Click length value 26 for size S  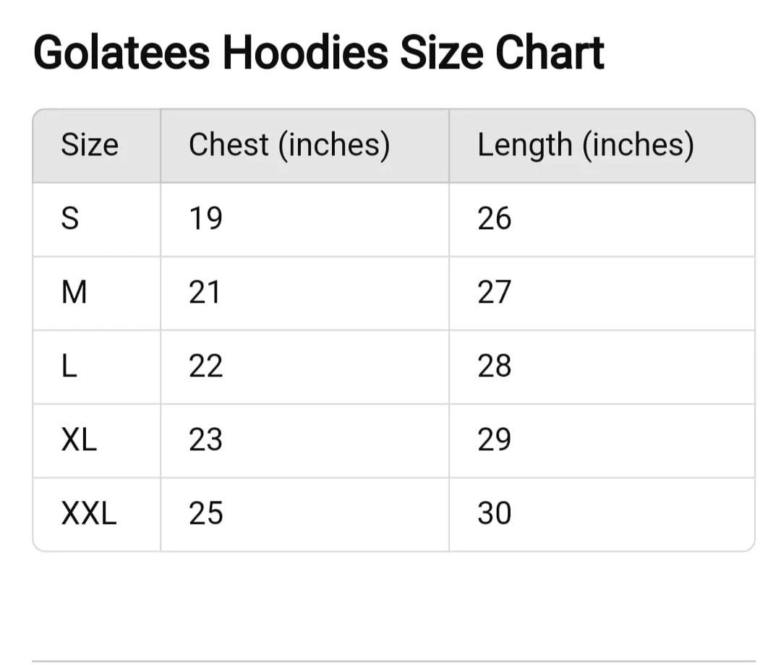pos(494,219)
